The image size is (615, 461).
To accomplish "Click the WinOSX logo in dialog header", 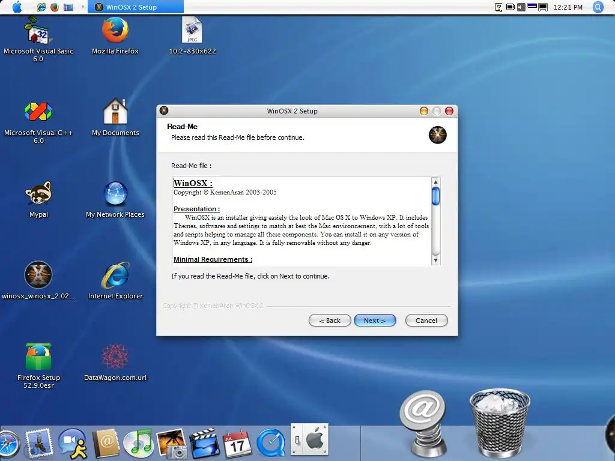I will (437, 135).
